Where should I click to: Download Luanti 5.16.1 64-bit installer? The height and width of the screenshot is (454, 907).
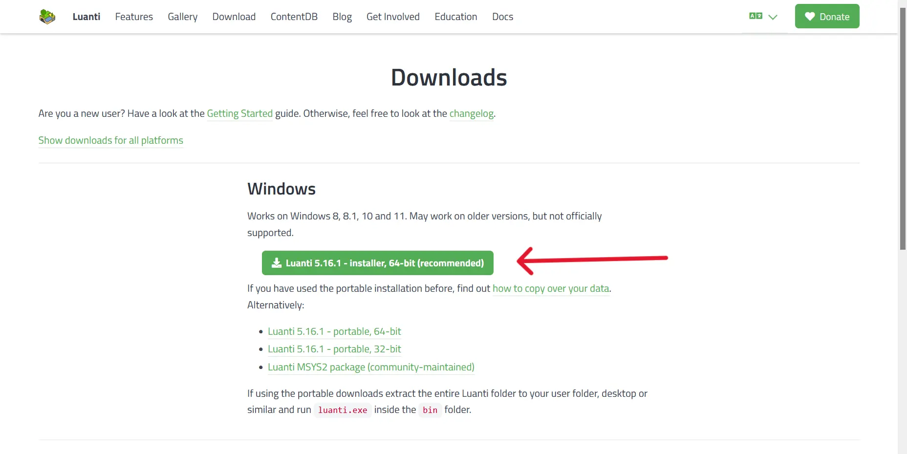coord(378,263)
